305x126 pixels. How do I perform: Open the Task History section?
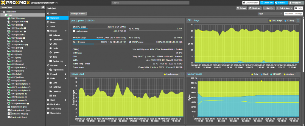[55, 109]
